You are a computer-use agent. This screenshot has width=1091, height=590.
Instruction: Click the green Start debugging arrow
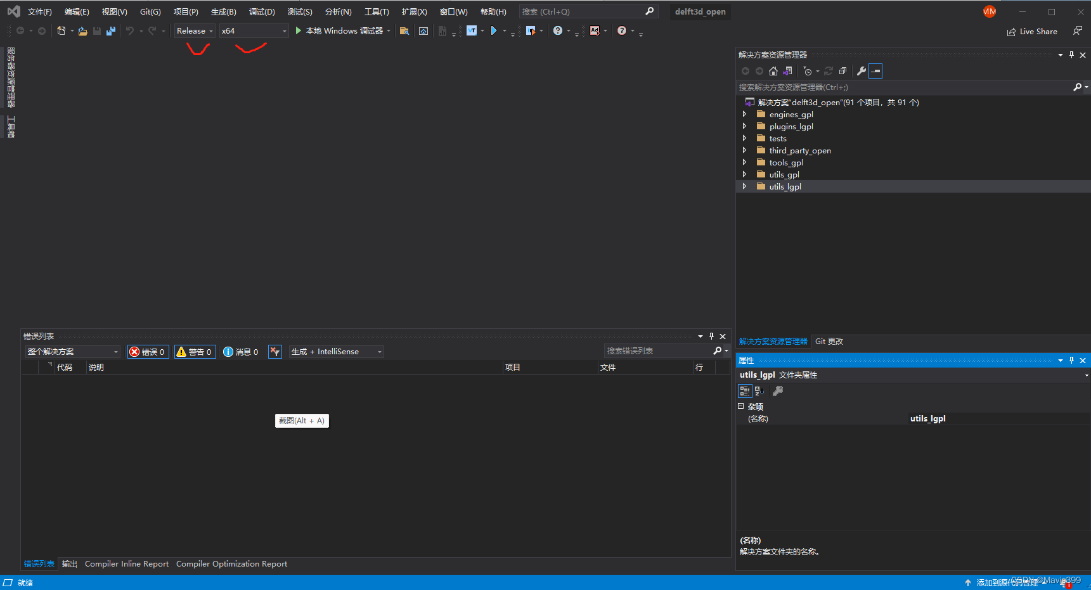click(x=299, y=31)
